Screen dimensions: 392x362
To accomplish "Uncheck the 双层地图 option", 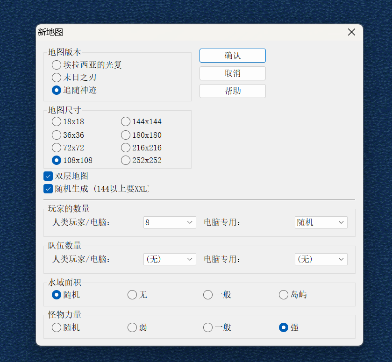I will tap(48, 176).
